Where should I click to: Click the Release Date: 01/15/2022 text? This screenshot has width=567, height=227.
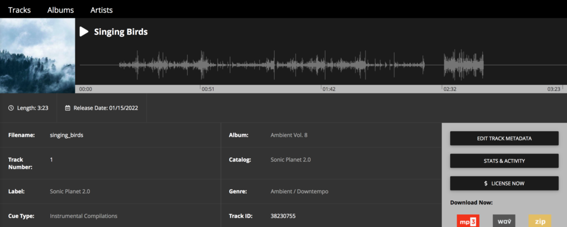coord(106,108)
